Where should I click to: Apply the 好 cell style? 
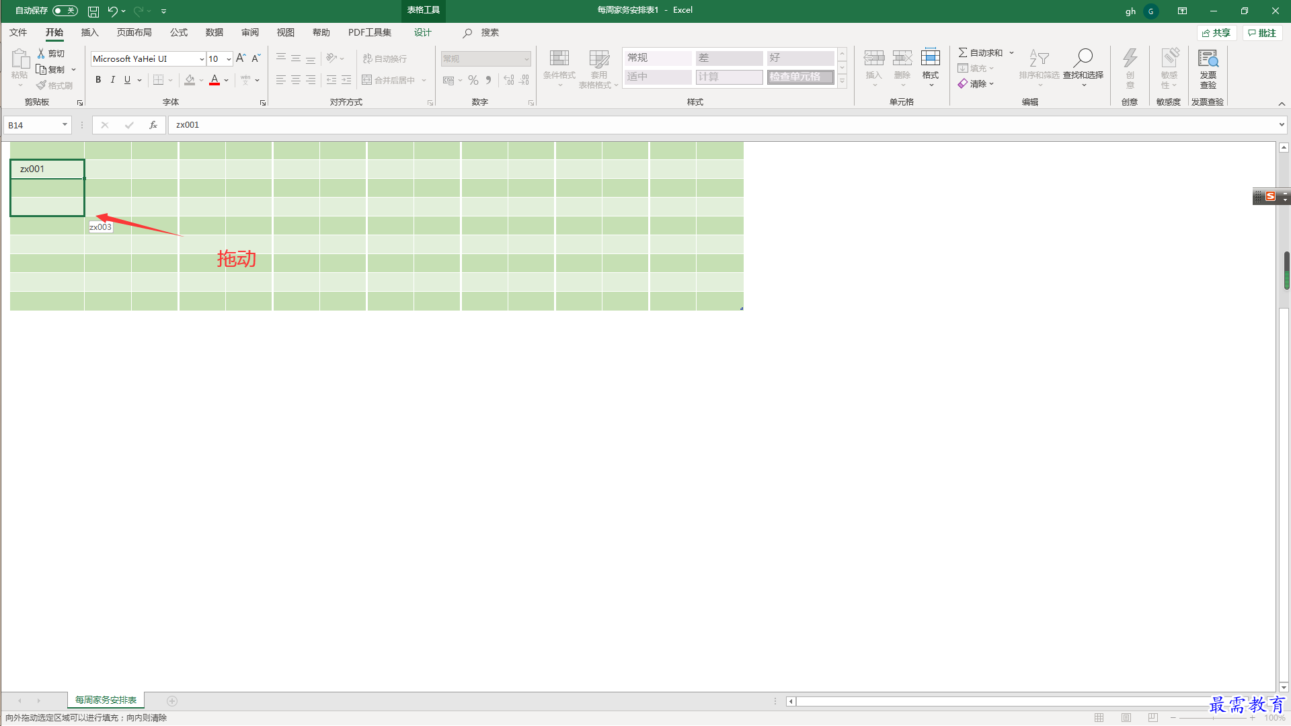click(x=801, y=58)
